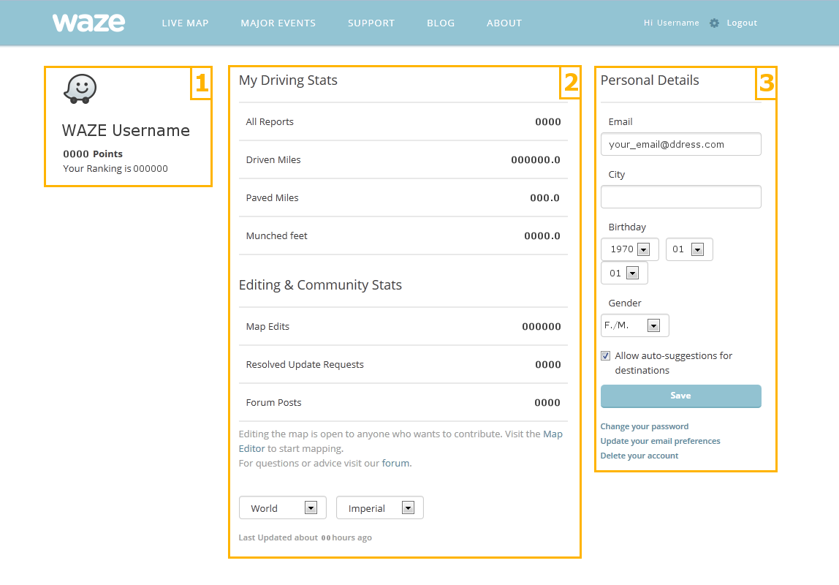The width and height of the screenshot is (839, 585).
Task: Click Change your password link
Action: pos(644,426)
